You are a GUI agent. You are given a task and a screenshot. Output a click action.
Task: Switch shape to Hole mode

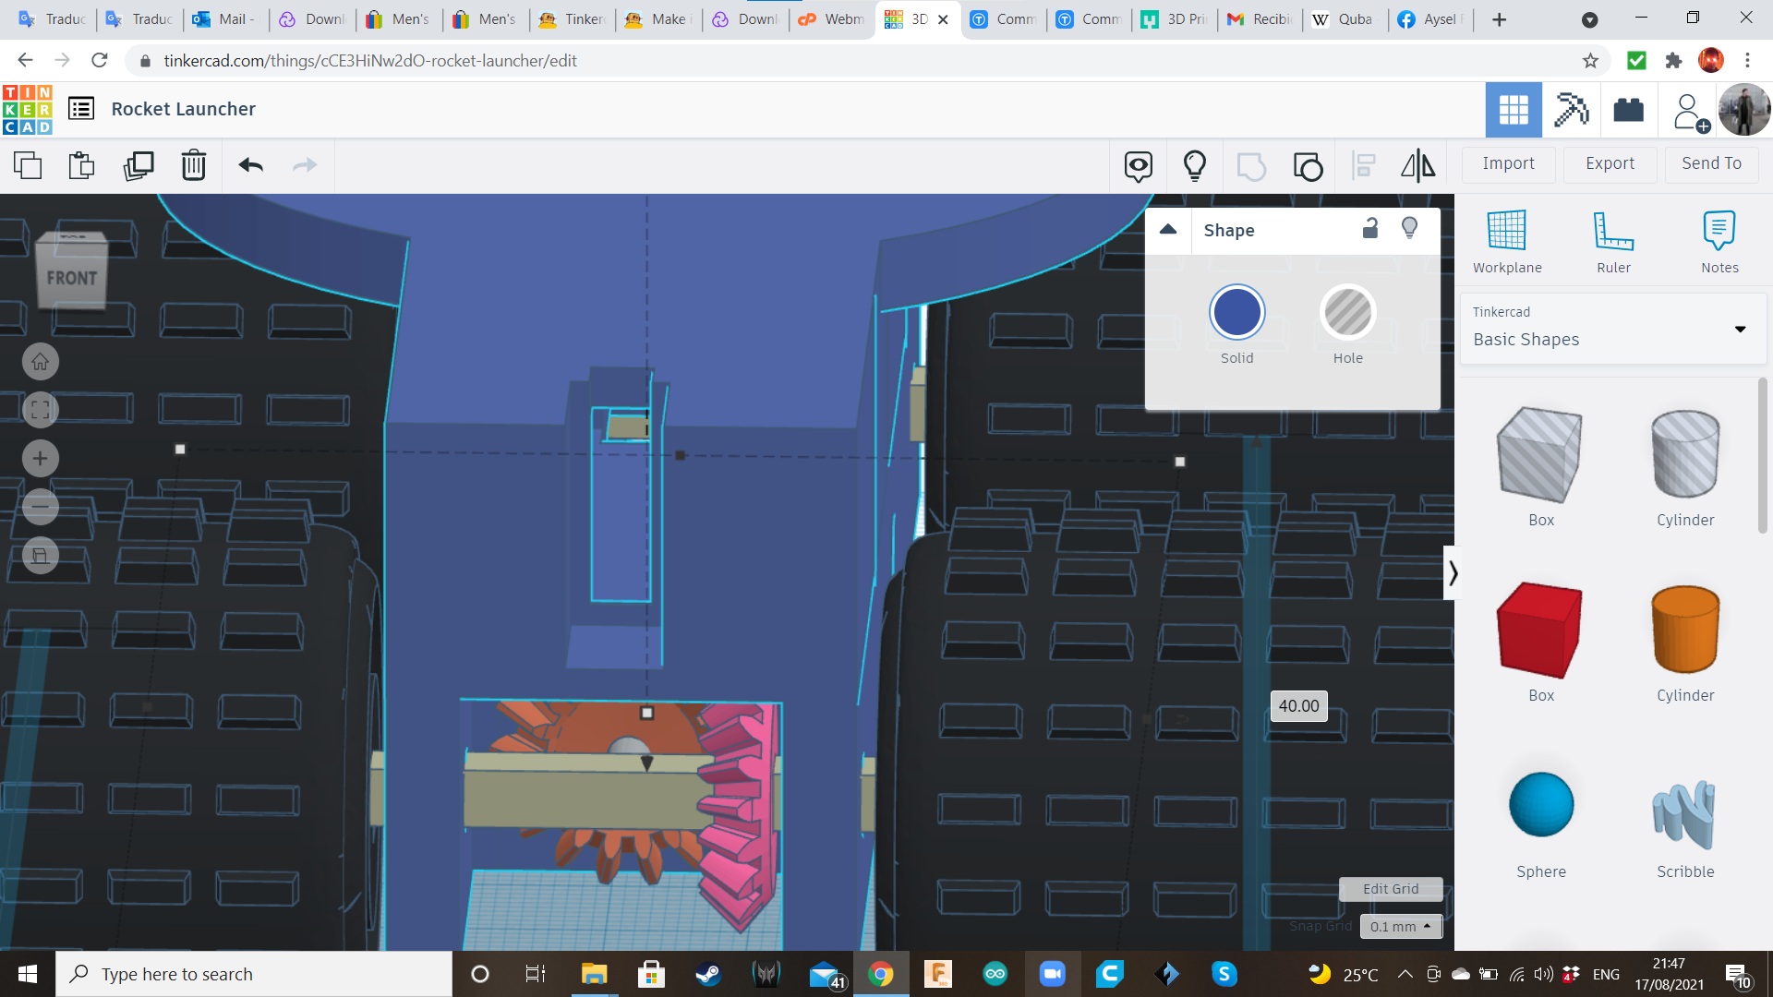click(x=1347, y=313)
